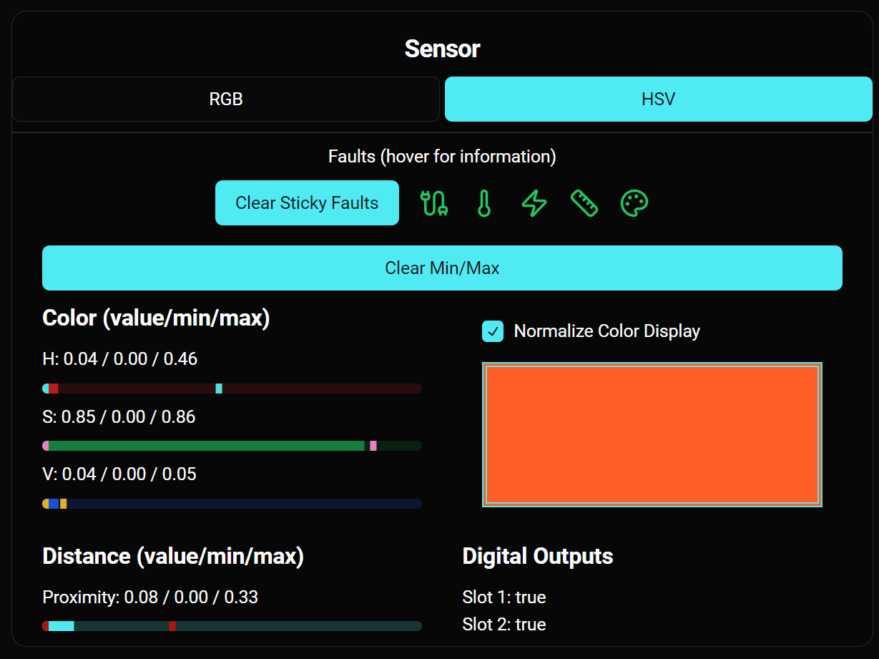Viewport: 879px width, 659px height.
Task: Select the HSV tab
Action: click(658, 99)
